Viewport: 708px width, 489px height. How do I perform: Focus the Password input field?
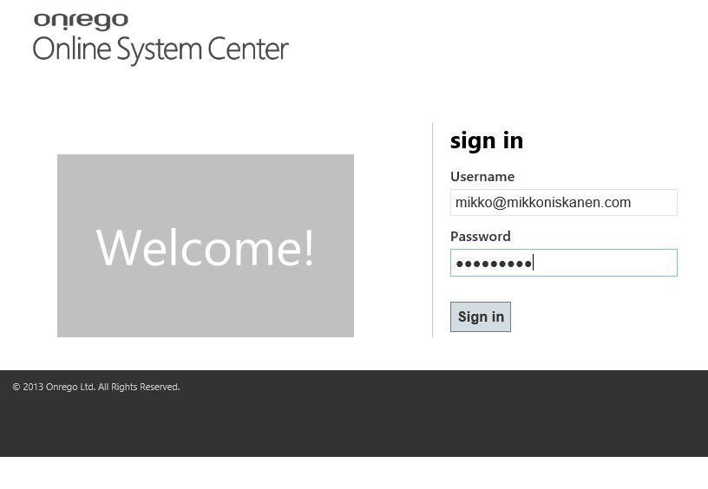point(607,264)
